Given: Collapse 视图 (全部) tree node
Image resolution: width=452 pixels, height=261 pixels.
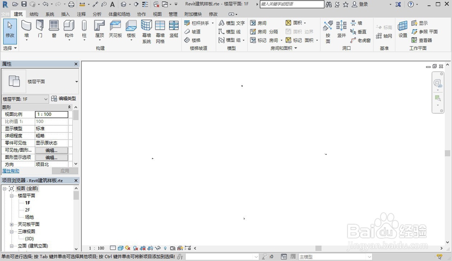Looking at the screenshot, I should [5, 188].
